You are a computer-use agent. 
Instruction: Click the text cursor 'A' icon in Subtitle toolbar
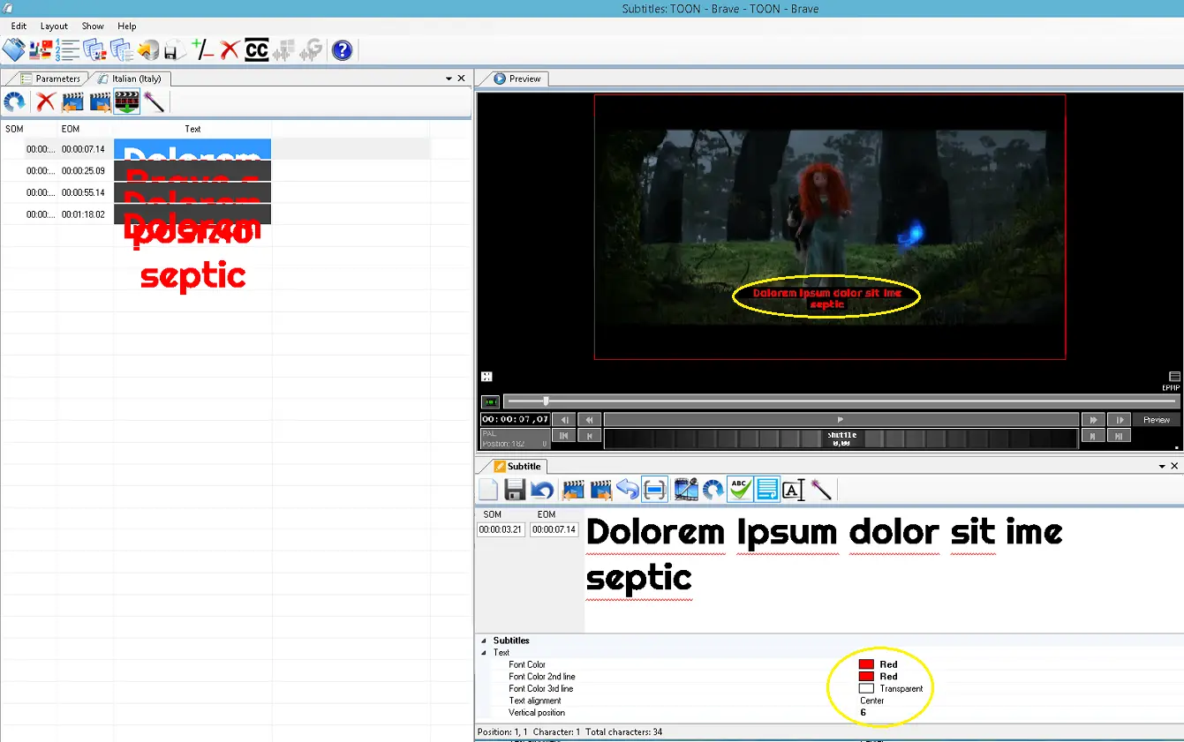[794, 490]
